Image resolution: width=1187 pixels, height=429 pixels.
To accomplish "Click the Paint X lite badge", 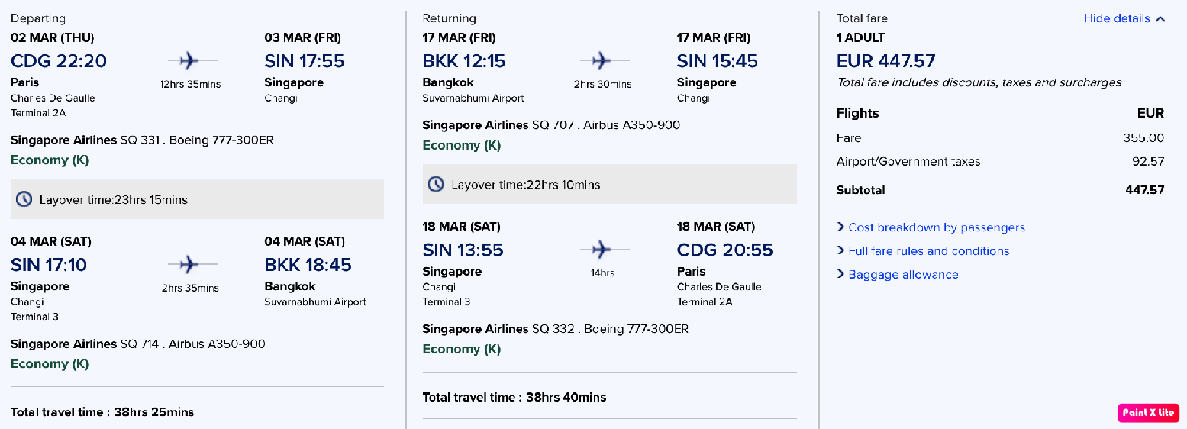I will point(1149,412).
